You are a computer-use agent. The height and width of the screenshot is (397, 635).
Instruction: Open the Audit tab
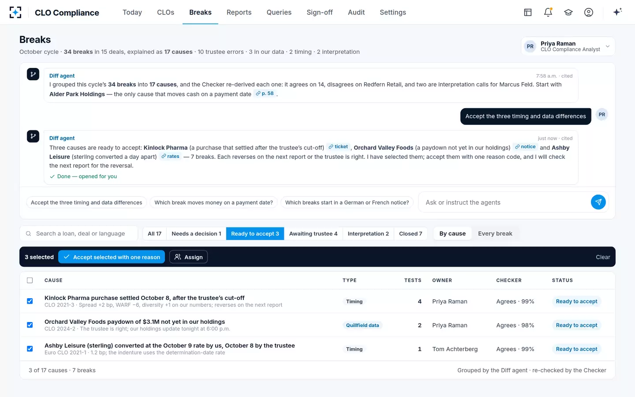[x=356, y=12]
